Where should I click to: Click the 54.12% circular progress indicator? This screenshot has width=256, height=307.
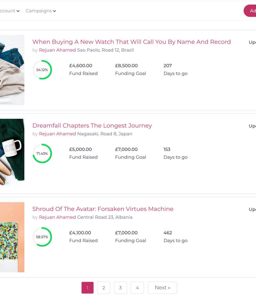click(x=42, y=70)
